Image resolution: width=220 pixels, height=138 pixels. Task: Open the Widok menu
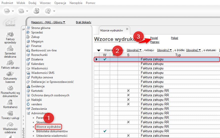click(x=21, y=3)
